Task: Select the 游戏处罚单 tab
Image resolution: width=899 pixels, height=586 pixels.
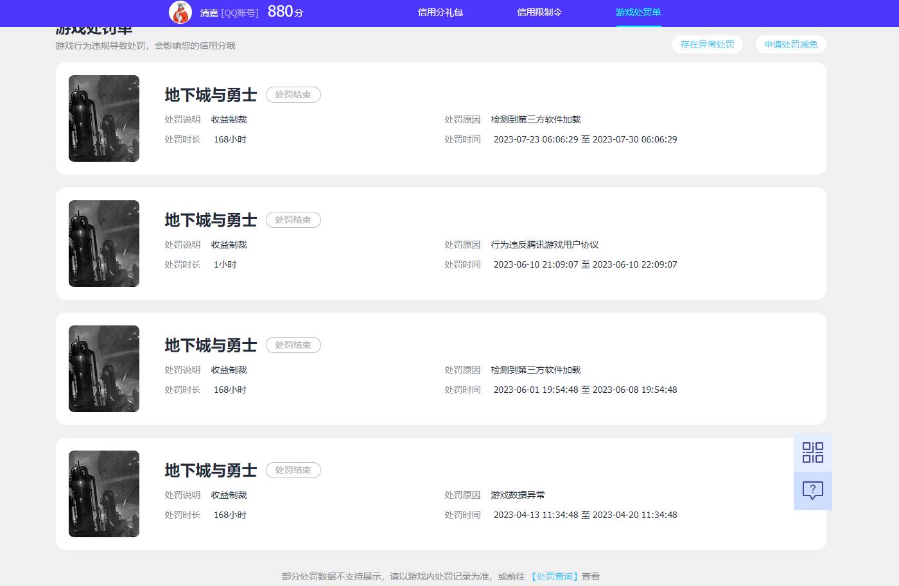Action: (638, 12)
